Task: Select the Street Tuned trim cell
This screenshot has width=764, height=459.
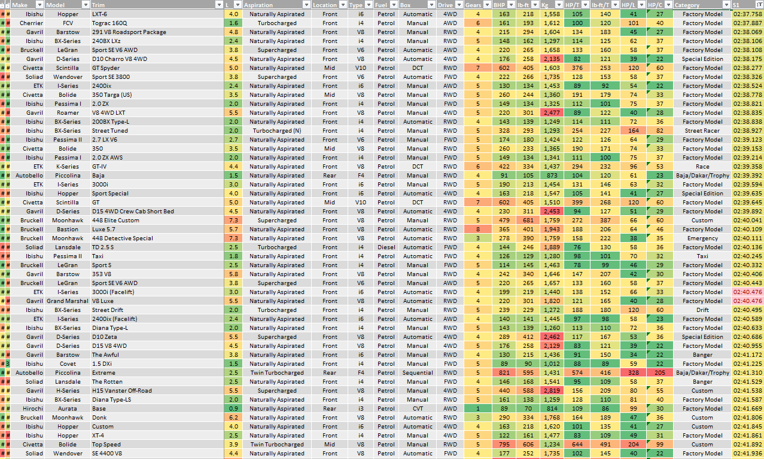Action: pos(157,130)
